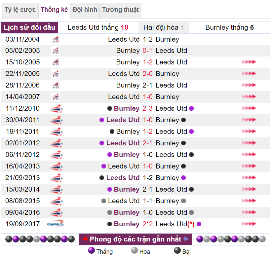Open details arrows for 06/11/2012 match

[249, 154]
